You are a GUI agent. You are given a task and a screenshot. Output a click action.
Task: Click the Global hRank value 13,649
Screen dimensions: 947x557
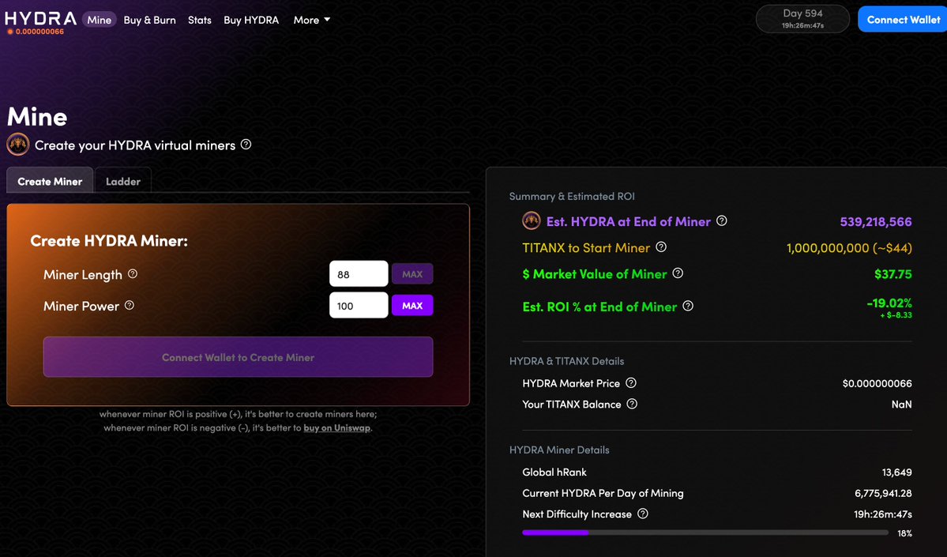897,472
